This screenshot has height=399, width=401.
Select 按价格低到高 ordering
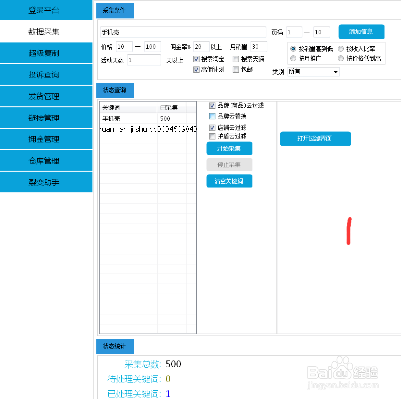pos(341,57)
